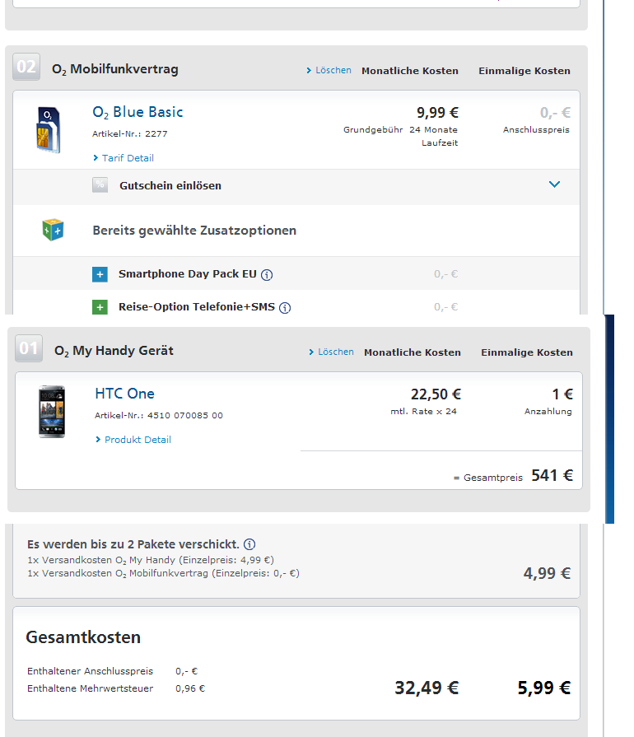Show info for Reise-Option Telefonie+SMS
The height and width of the screenshot is (737, 634).
click(285, 308)
